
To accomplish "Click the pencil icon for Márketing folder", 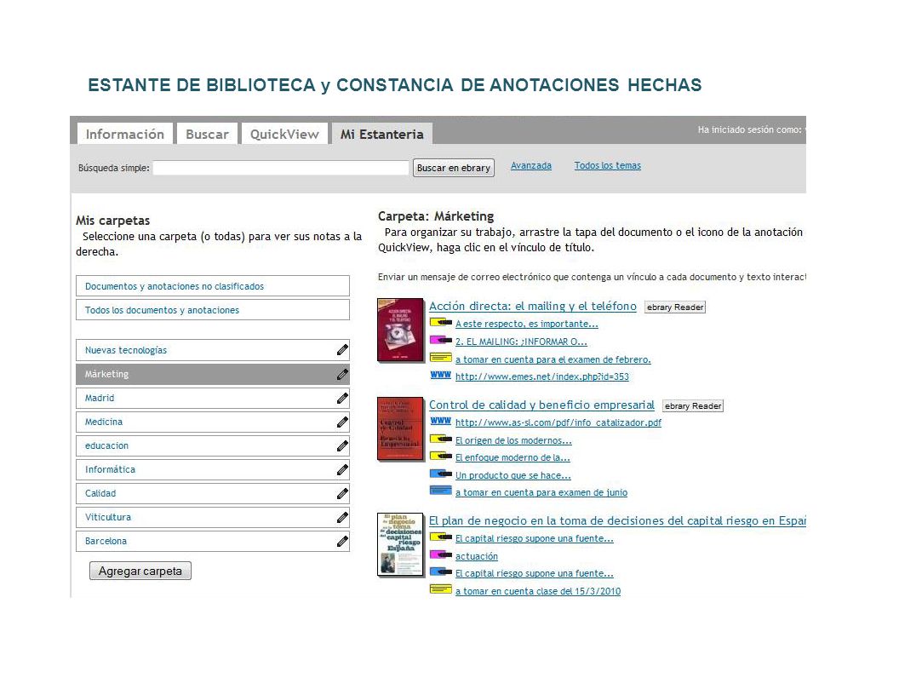I will point(342,374).
